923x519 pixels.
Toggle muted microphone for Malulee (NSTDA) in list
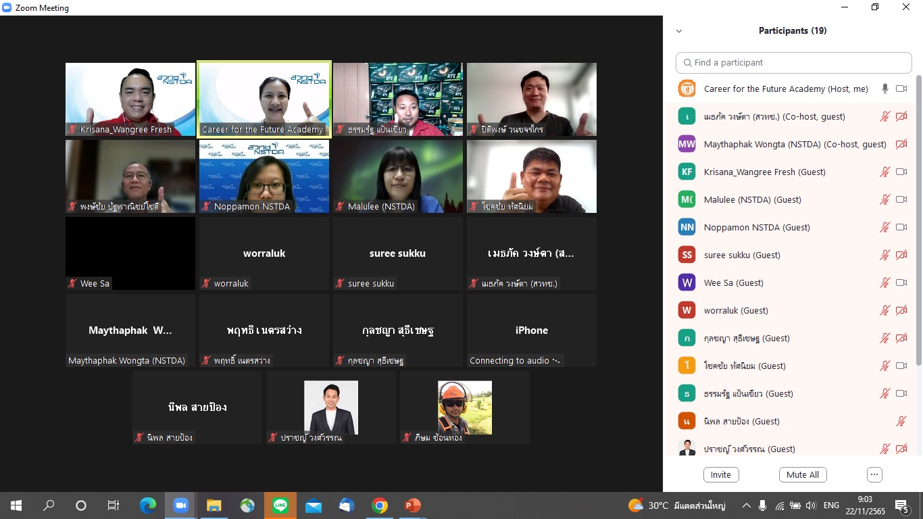pyautogui.click(x=884, y=199)
